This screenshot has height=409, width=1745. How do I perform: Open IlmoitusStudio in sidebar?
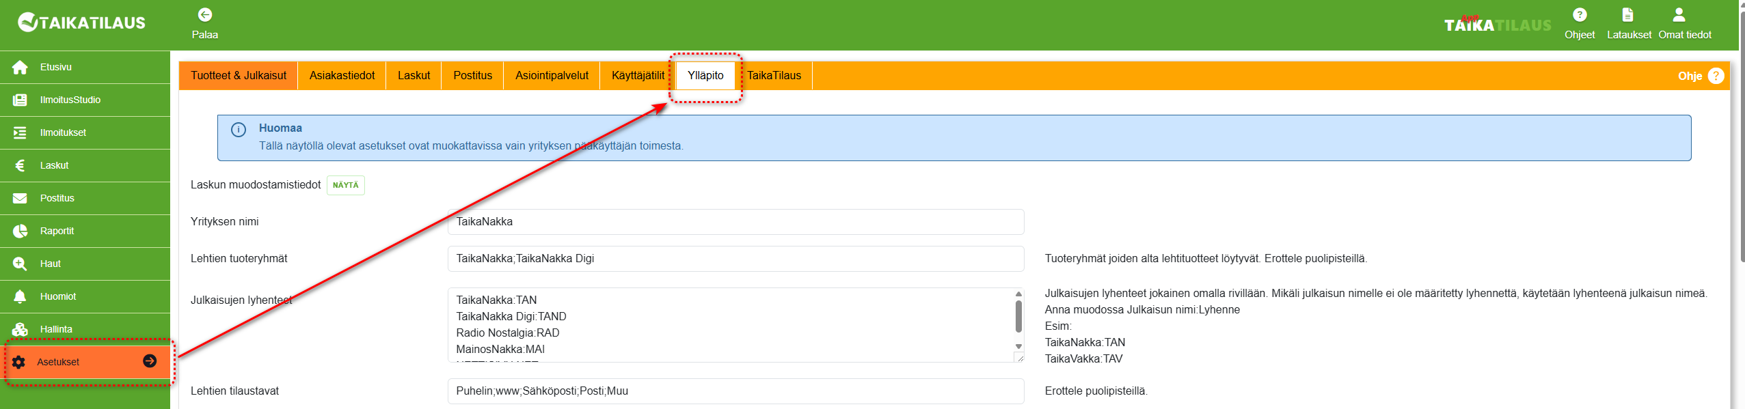[x=85, y=100]
